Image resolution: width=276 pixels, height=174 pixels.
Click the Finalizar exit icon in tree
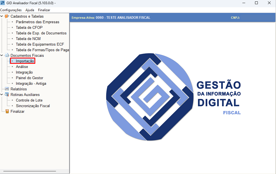point(7,111)
